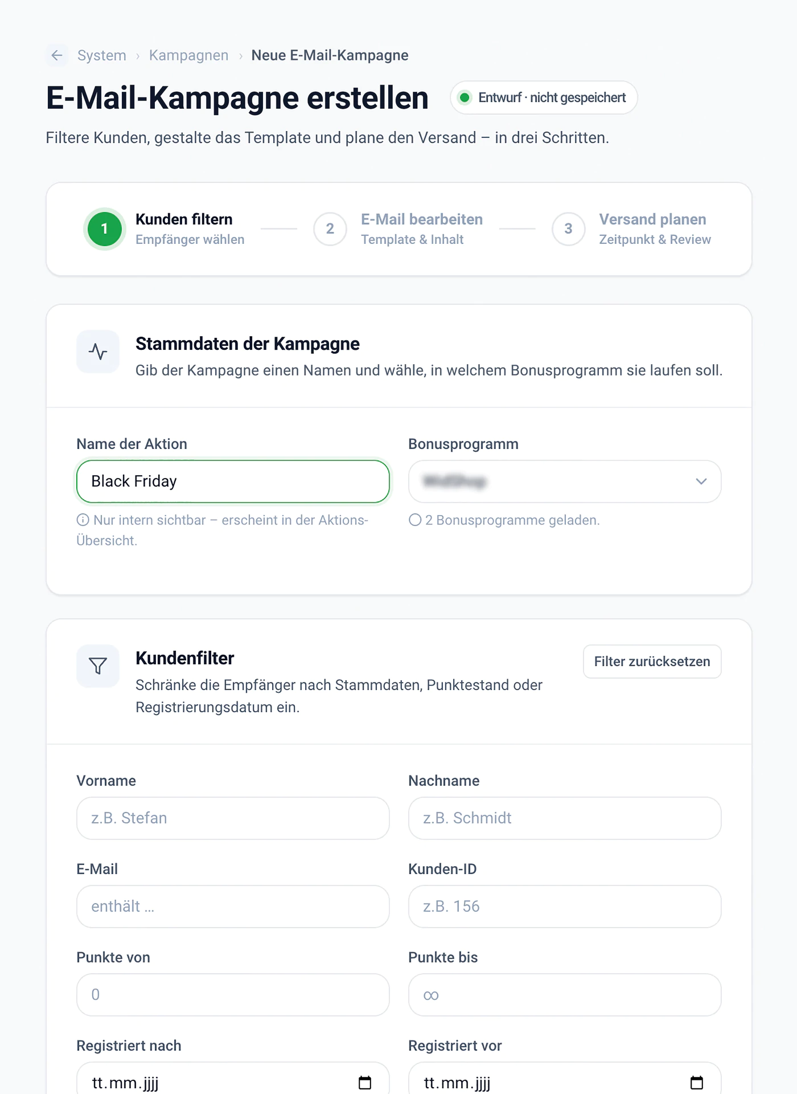Image resolution: width=797 pixels, height=1094 pixels.
Task: Click the E-Mail-Kampagne erstellen heading
Action: click(x=237, y=98)
